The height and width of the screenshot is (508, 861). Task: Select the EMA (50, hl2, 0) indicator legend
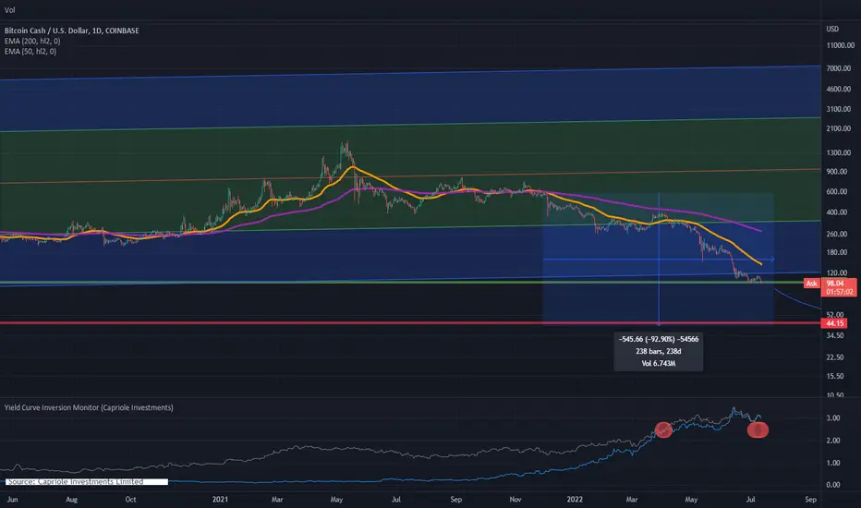coord(30,52)
